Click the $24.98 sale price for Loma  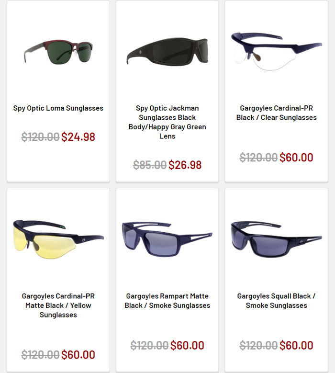click(x=78, y=137)
